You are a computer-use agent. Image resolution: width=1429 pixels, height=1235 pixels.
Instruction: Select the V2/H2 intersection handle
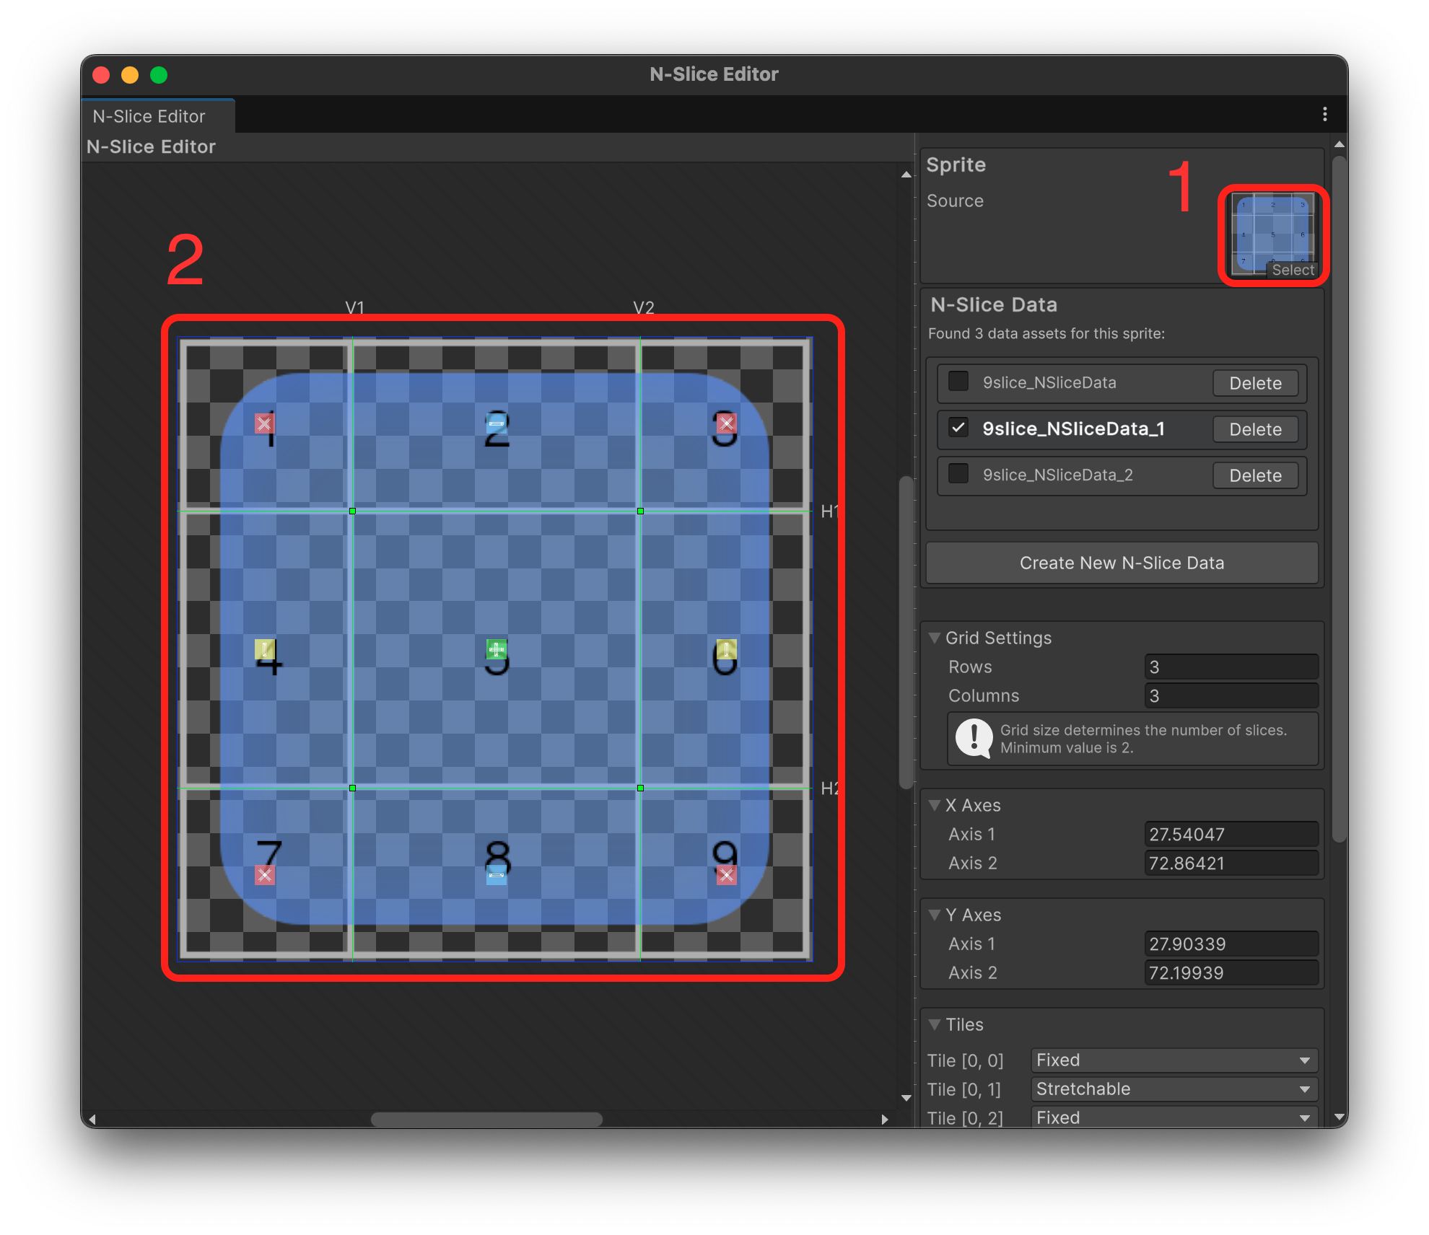[x=640, y=788]
